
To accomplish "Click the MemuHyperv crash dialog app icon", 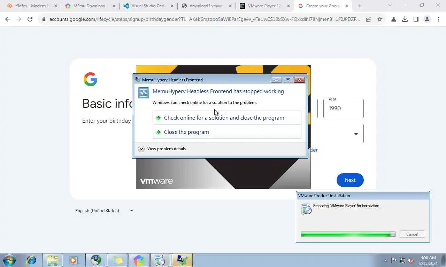I will click(x=144, y=93).
